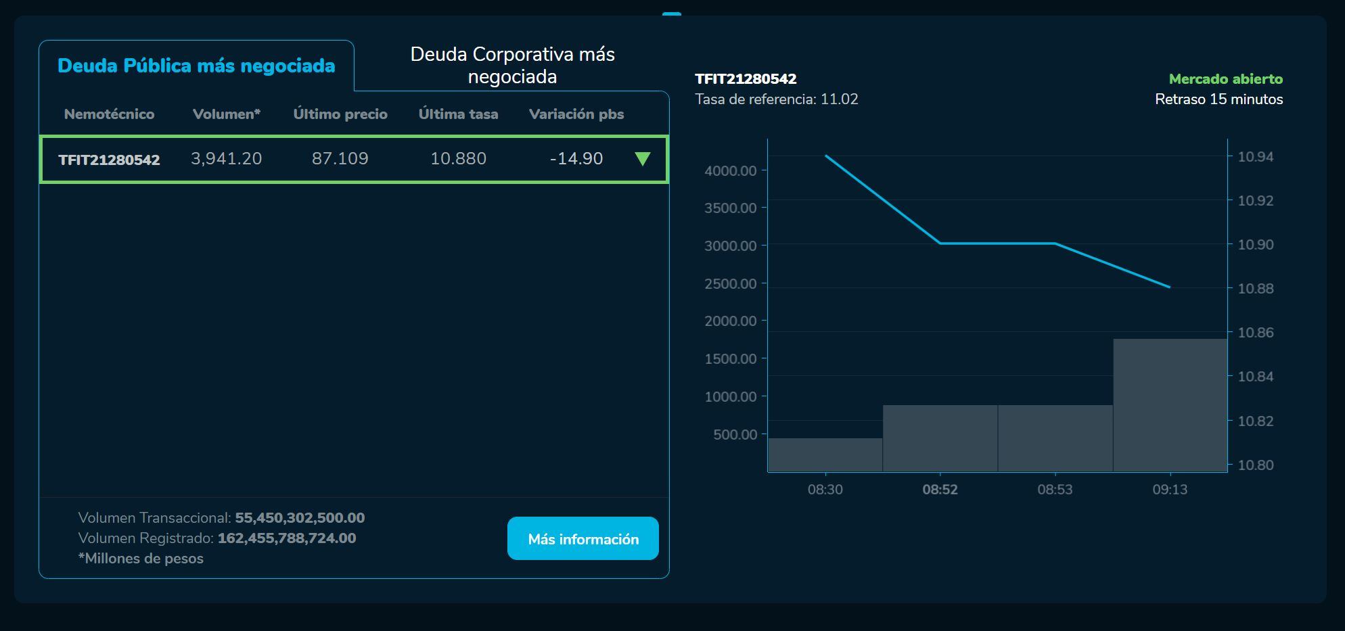The image size is (1345, 631).
Task: Click the Último precio column header
Action: [340, 114]
